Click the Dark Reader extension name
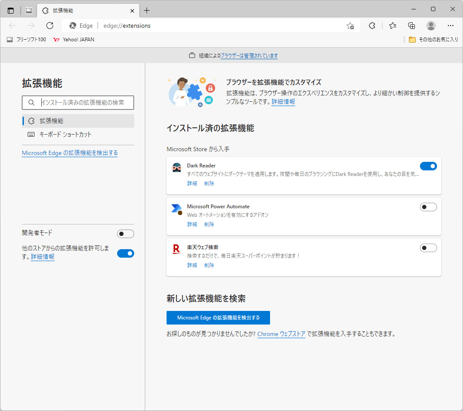This screenshot has height=411, width=463. [201, 166]
